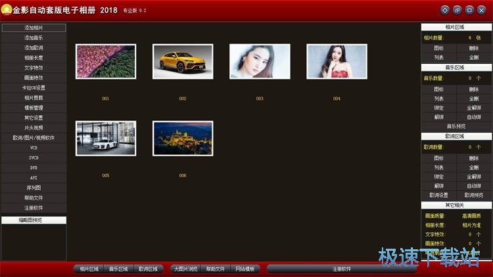Click 全删 in the 相片区域 panel
This screenshot has width=493, height=277.
click(474, 58)
